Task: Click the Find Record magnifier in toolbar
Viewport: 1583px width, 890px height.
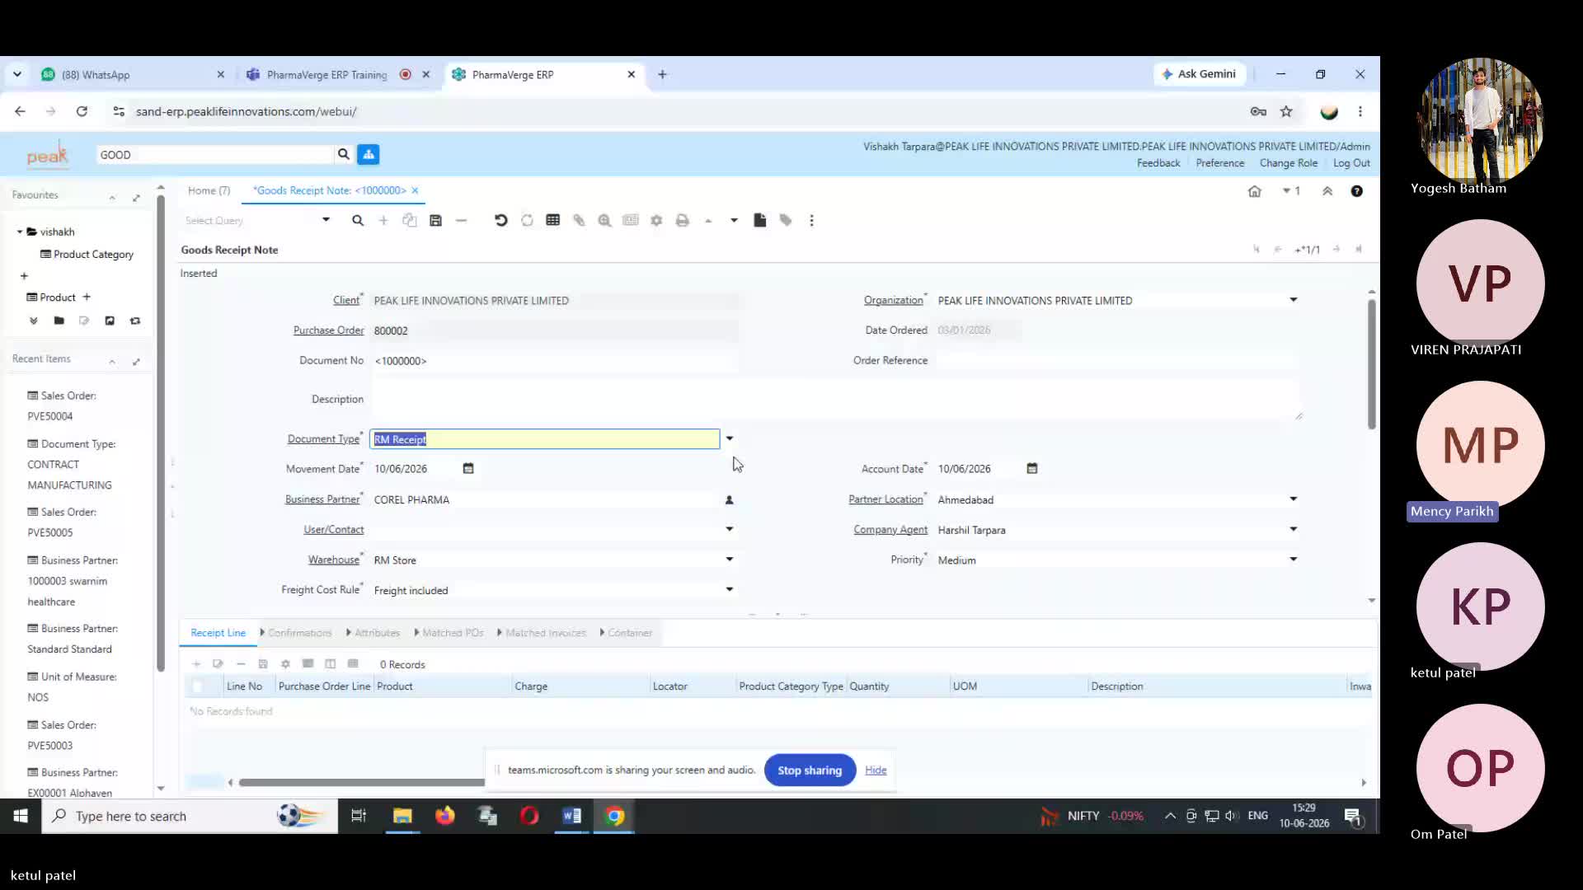Action: (358, 220)
